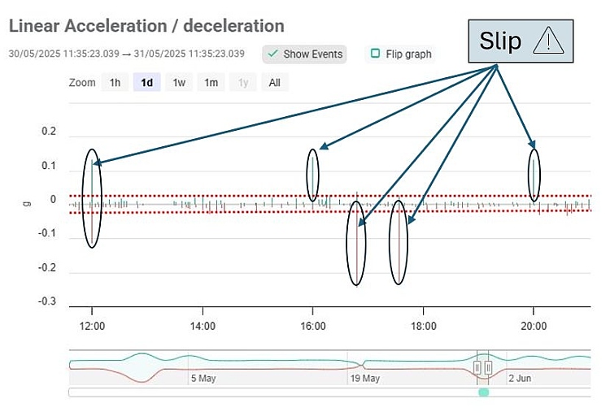Click the date range text under the title

[126, 54]
